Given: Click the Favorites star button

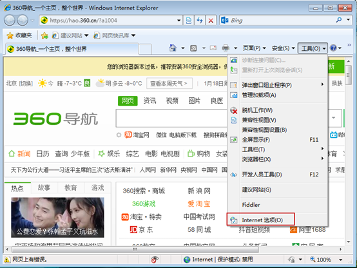Looking at the screenshot, I should [x=19, y=35].
